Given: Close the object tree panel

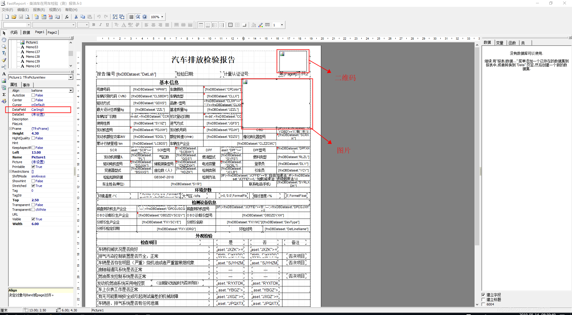Looking at the screenshot, I should click(71, 38).
